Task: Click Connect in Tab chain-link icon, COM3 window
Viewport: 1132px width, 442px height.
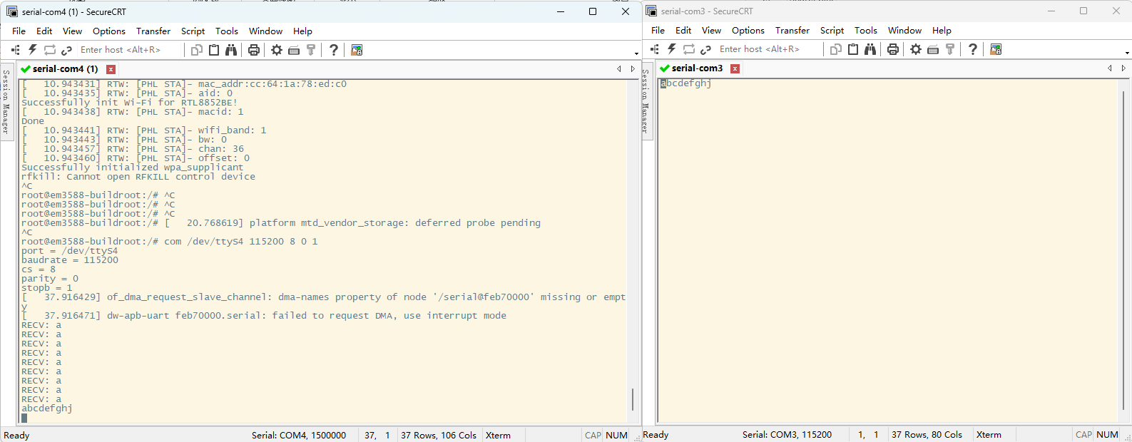Action: [705, 49]
